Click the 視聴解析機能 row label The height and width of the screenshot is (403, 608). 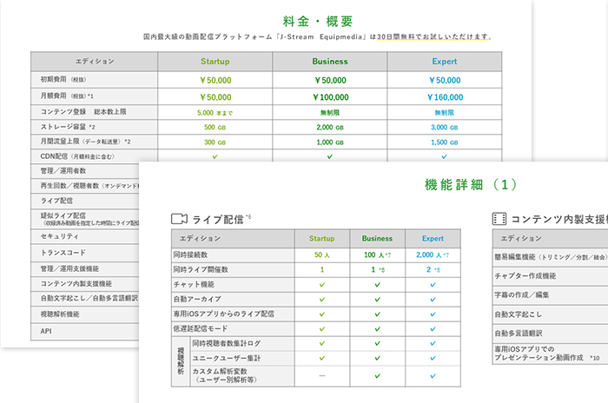[60, 314]
